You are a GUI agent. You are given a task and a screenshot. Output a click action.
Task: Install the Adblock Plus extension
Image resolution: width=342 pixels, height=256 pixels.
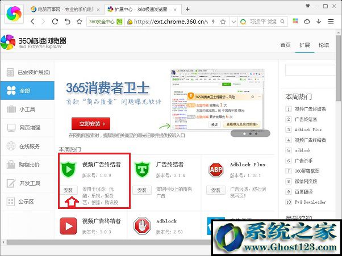click(x=216, y=190)
